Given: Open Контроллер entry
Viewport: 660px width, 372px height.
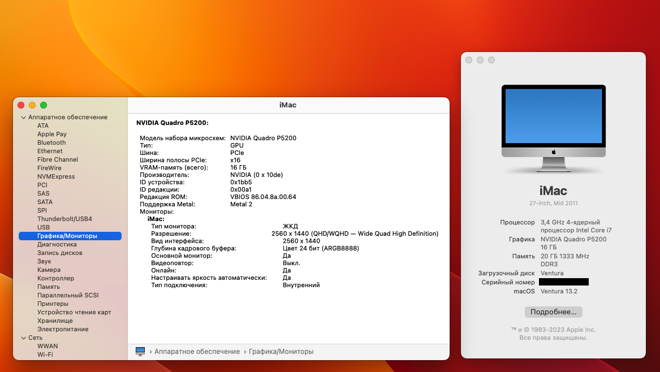Looking at the screenshot, I should click(55, 278).
